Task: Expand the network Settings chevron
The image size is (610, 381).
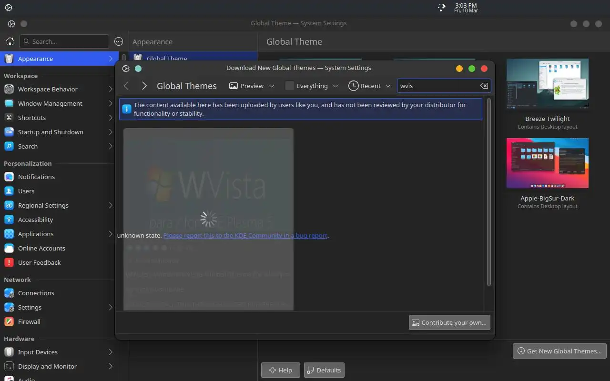Action: click(111, 307)
